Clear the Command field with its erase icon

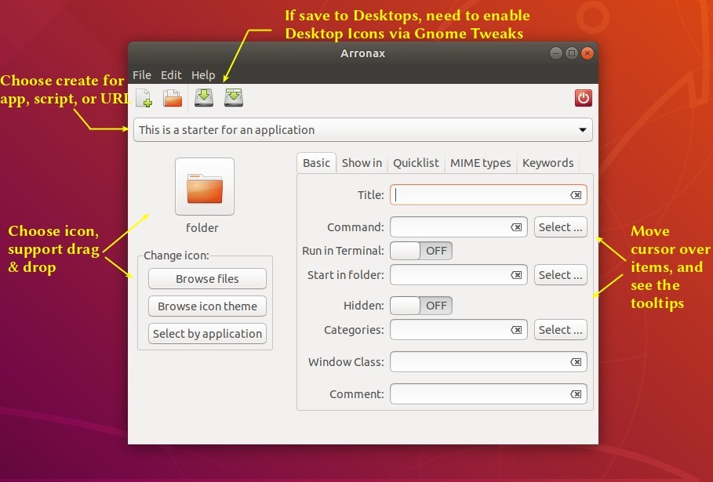[x=516, y=227]
